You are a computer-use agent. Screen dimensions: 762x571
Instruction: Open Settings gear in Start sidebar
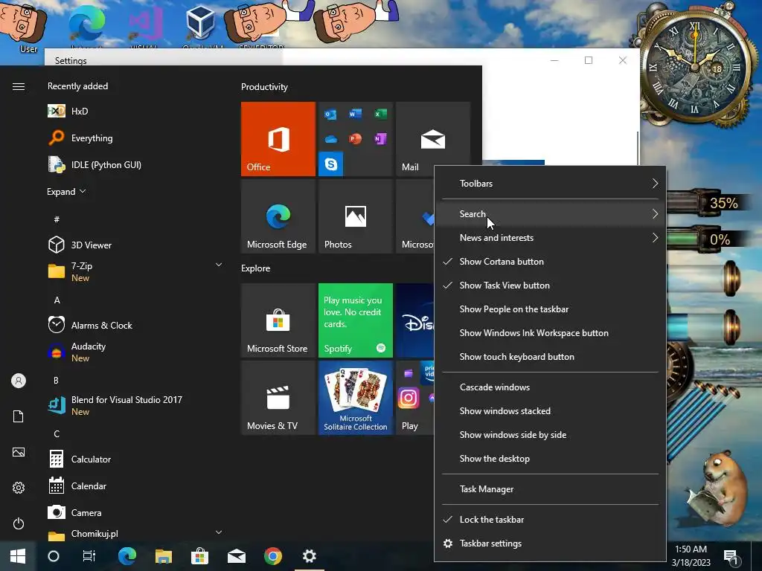pos(19,488)
